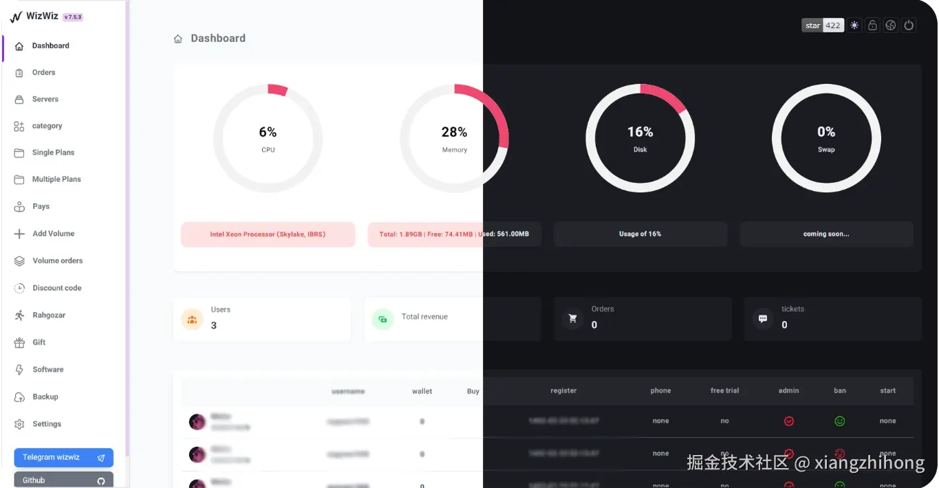The height and width of the screenshot is (488, 939).
Task: Click the first user's avatar
Action: [197, 422]
